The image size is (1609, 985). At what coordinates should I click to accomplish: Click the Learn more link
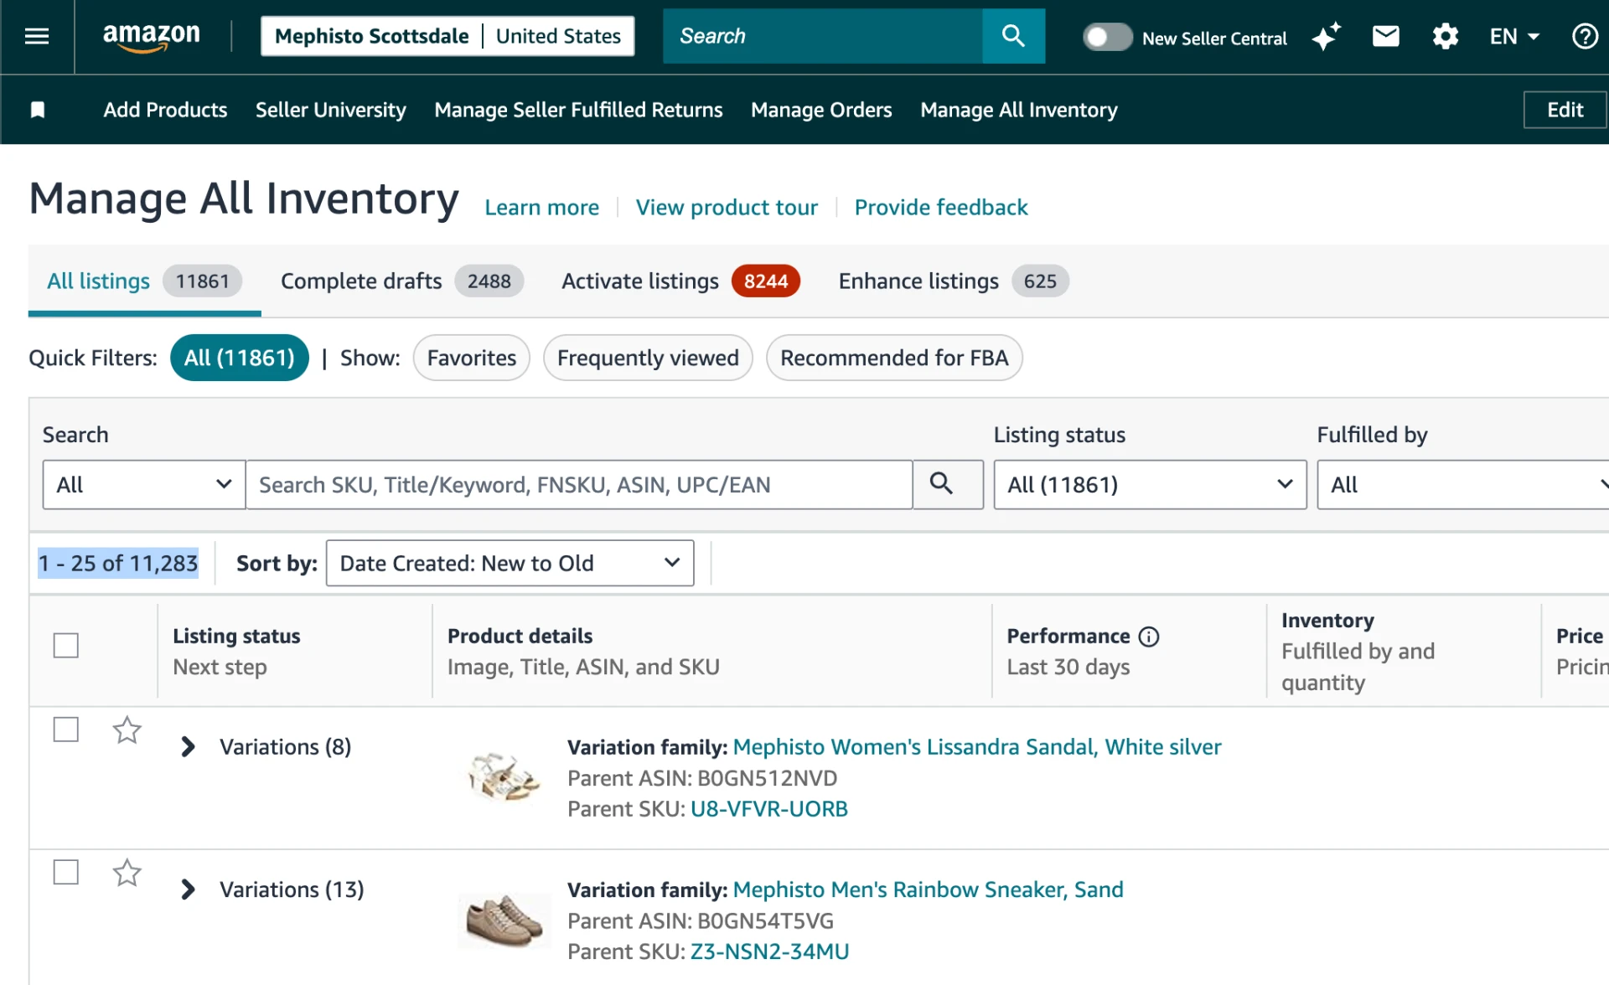coord(541,207)
